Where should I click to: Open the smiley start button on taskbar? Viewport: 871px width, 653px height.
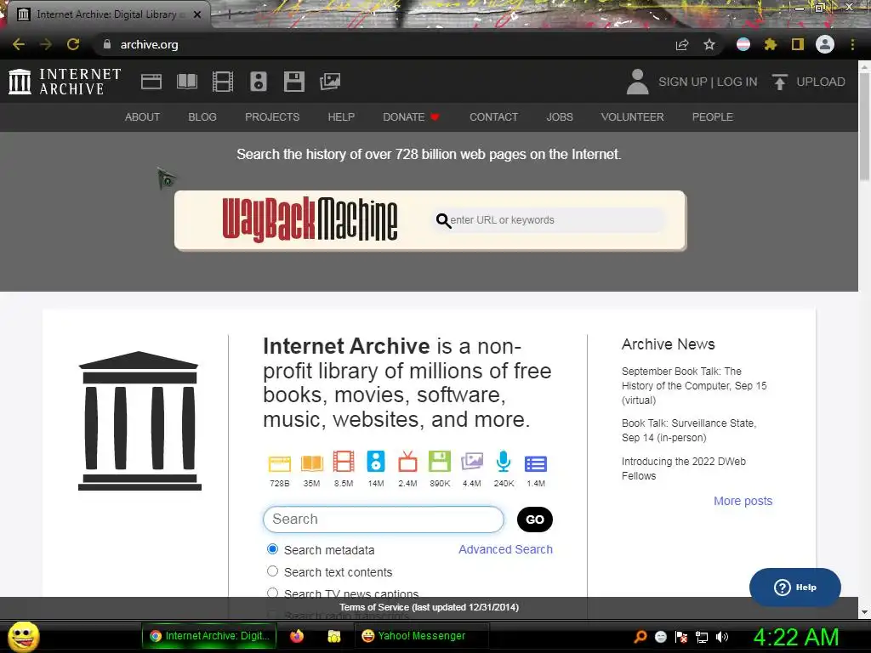point(23,636)
